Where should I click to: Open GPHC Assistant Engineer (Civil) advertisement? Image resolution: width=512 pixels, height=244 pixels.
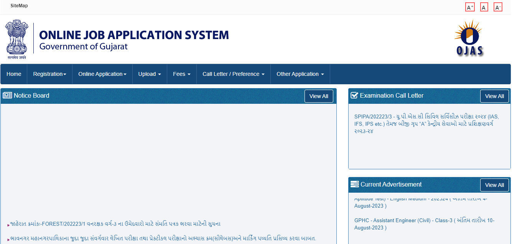point(424,224)
